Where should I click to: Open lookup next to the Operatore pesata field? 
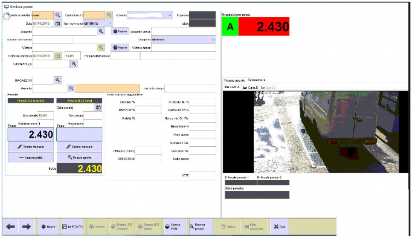[57, 15]
